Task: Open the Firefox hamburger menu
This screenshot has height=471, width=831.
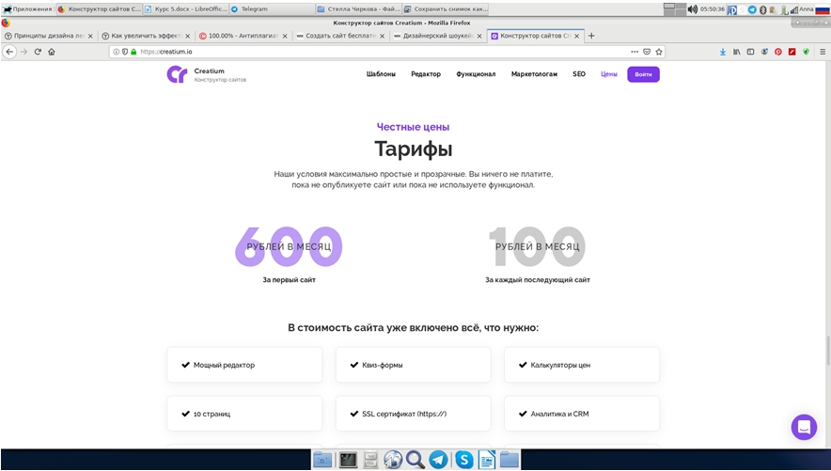Action: [821, 52]
